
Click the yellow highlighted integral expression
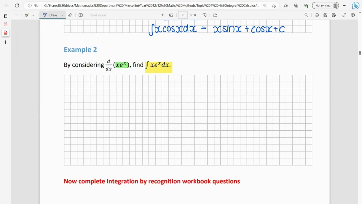pyautogui.click(x=159, y=67)
